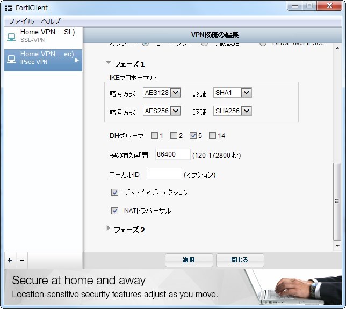This screenshot has height=309, width=346.
Task: Click the 適用 apply button
Action: [x=189, y=260]
